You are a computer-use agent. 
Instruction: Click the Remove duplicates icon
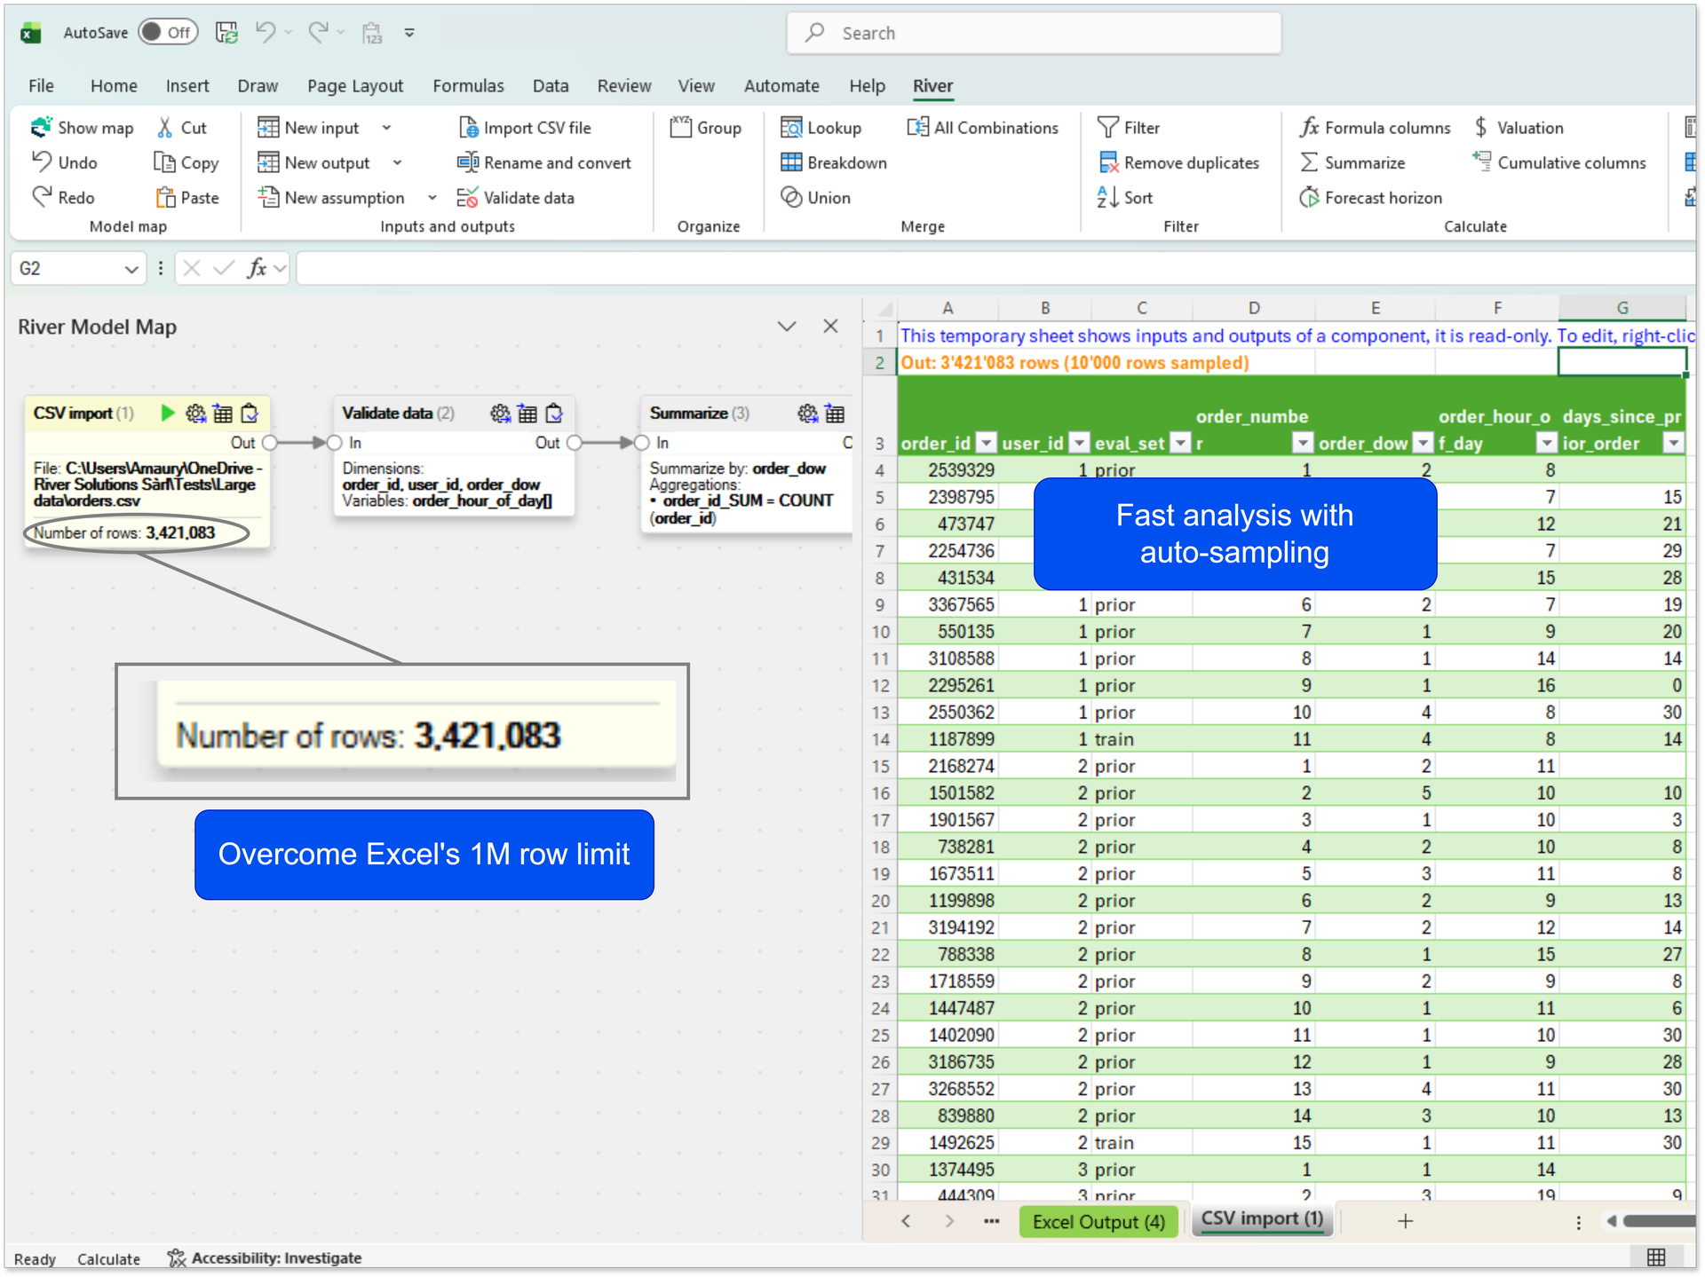click(x=1108, y=162)
